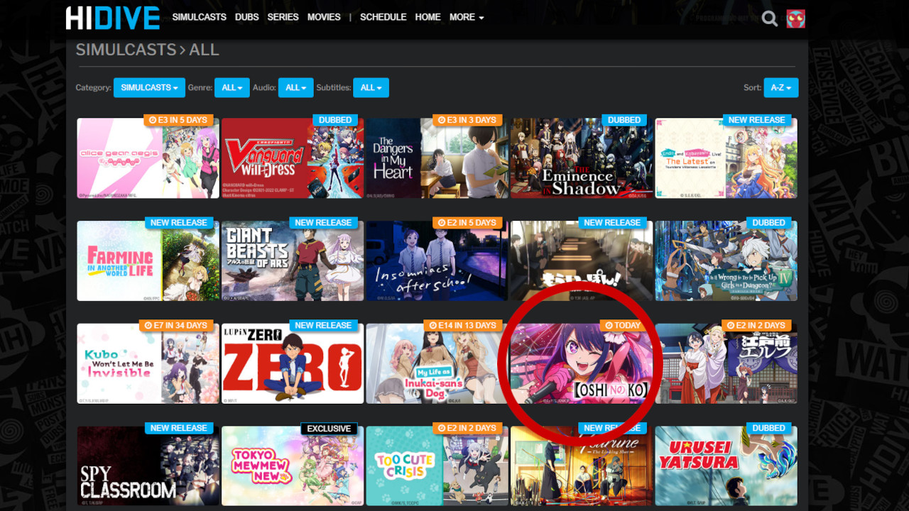
Task: Open The Eminence in Shadow thumbnail
Action: [x=582, y=158]
